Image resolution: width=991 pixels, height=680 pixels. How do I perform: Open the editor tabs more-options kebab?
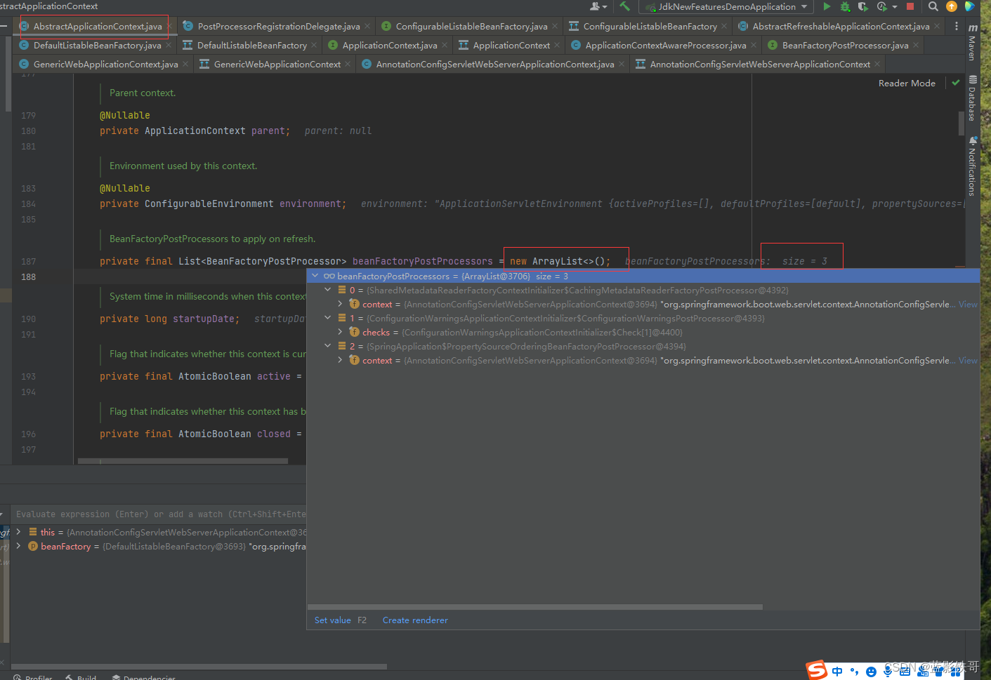[x=956, y=26]
